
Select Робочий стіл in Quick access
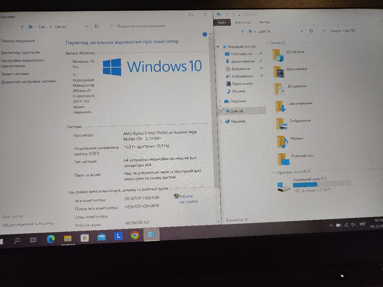point(241,54)
